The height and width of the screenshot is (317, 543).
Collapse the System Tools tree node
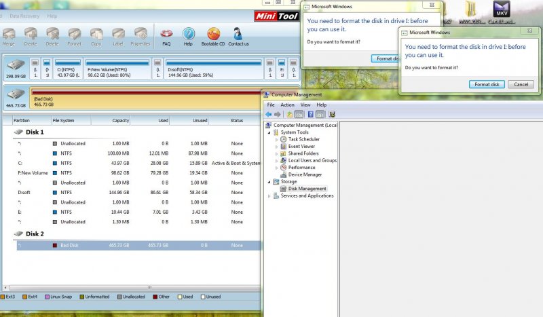pos(269,132)
